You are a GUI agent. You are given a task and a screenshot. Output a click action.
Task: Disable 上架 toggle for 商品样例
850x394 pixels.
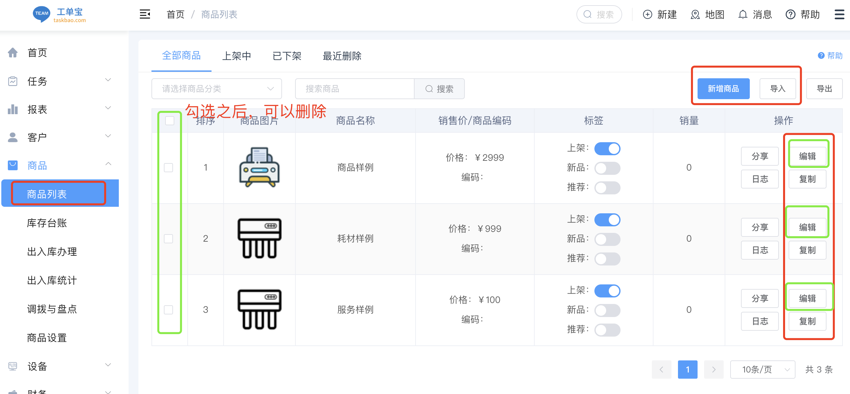click(607, 148)
